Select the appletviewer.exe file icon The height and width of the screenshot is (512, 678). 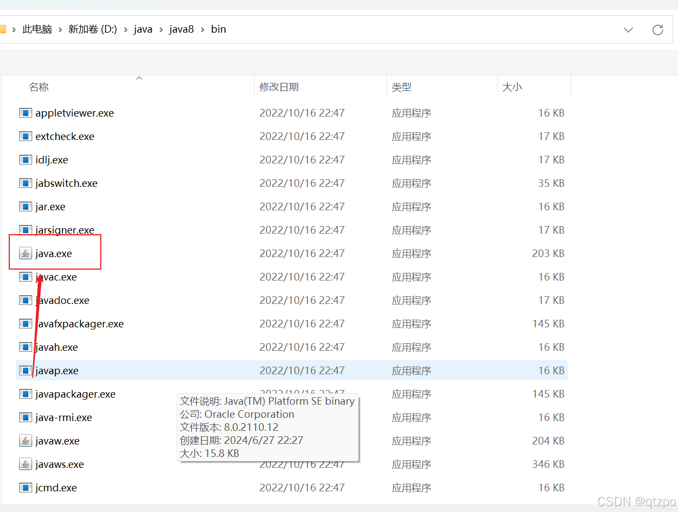[26, 113]
